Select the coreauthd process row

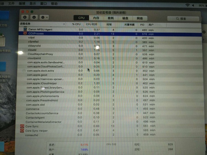click(110, 135)
